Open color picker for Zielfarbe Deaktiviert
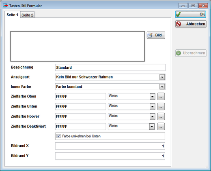 (x=161, y=127)
